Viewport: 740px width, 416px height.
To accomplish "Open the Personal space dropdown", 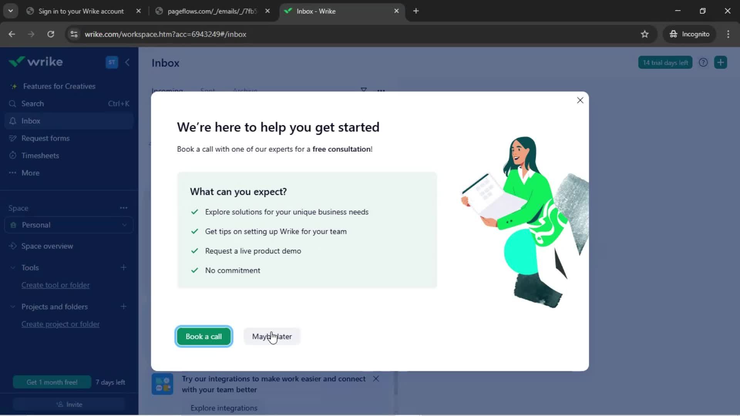I will pyautogui.click(x=69, y=225).
